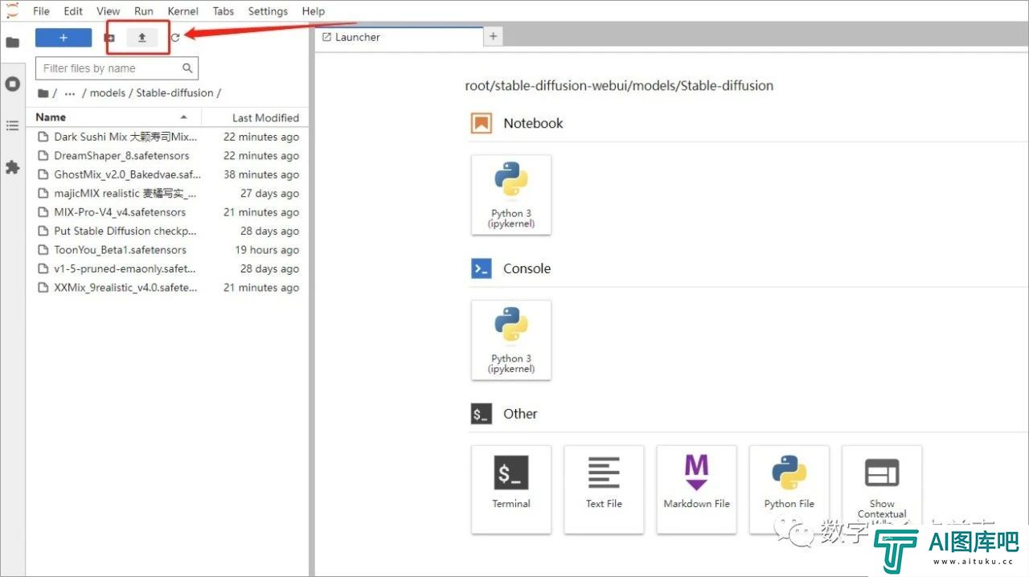
Task: Select DreamShaper_8.safetensors file
Action: pyautogui.click(x=168, y=156)
